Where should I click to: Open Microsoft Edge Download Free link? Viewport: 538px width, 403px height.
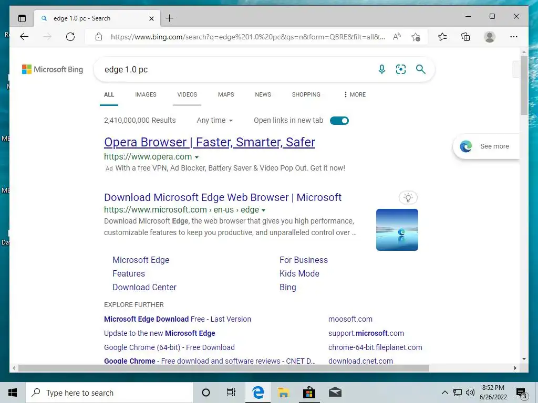click(x=178, y=319)
